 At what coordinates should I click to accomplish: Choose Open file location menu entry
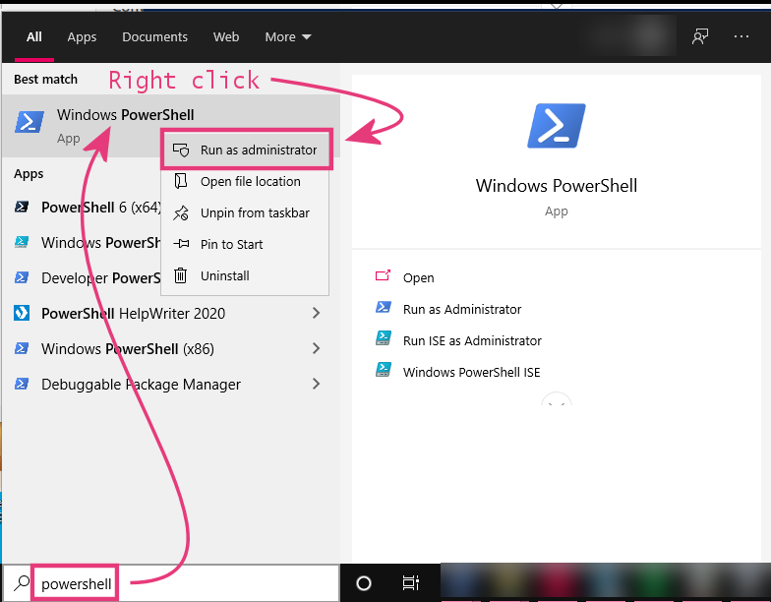(245, 181)
